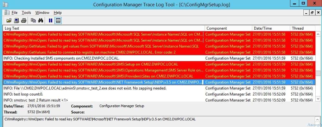The image size is (322, 127).
Task: Open the Window menu
Action: [x=42, y=13]
